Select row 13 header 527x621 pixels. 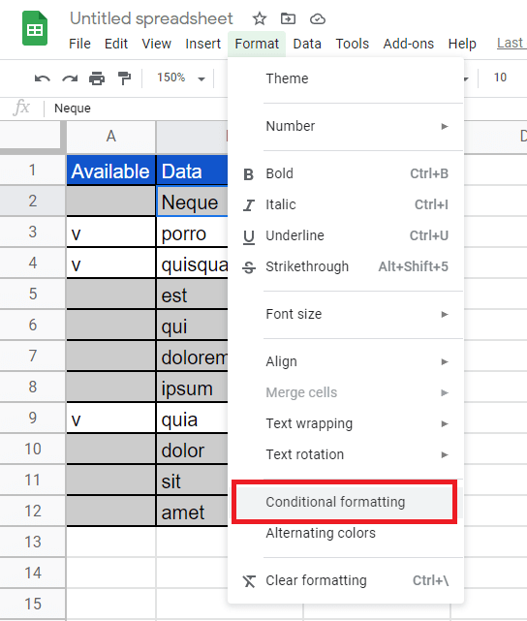33,542
